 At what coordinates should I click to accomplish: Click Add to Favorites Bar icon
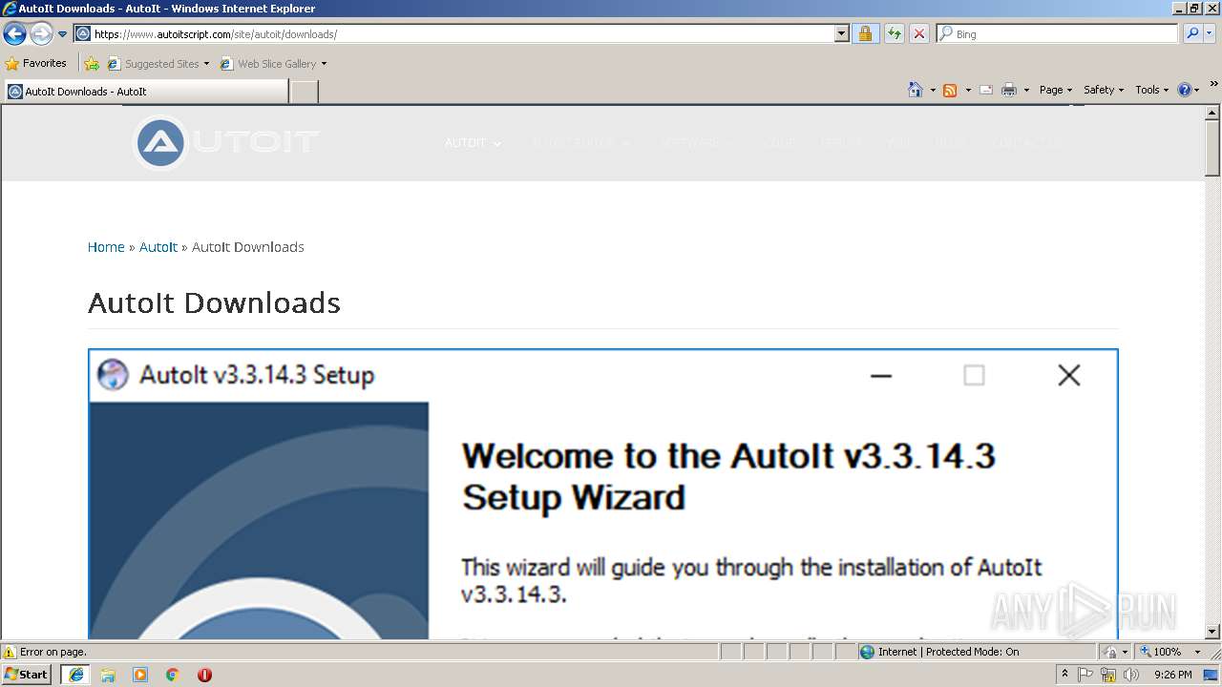pos(92,64)
